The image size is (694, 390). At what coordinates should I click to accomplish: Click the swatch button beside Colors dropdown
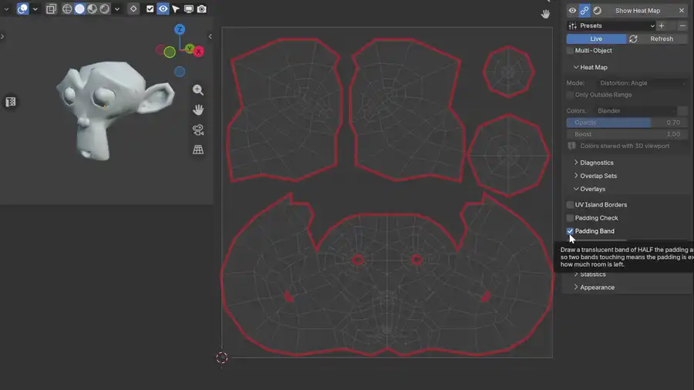tap(682, 110)
